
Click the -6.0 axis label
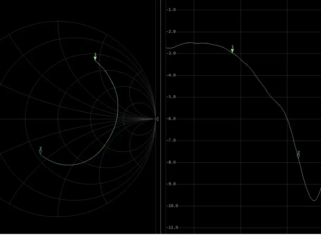171,119
